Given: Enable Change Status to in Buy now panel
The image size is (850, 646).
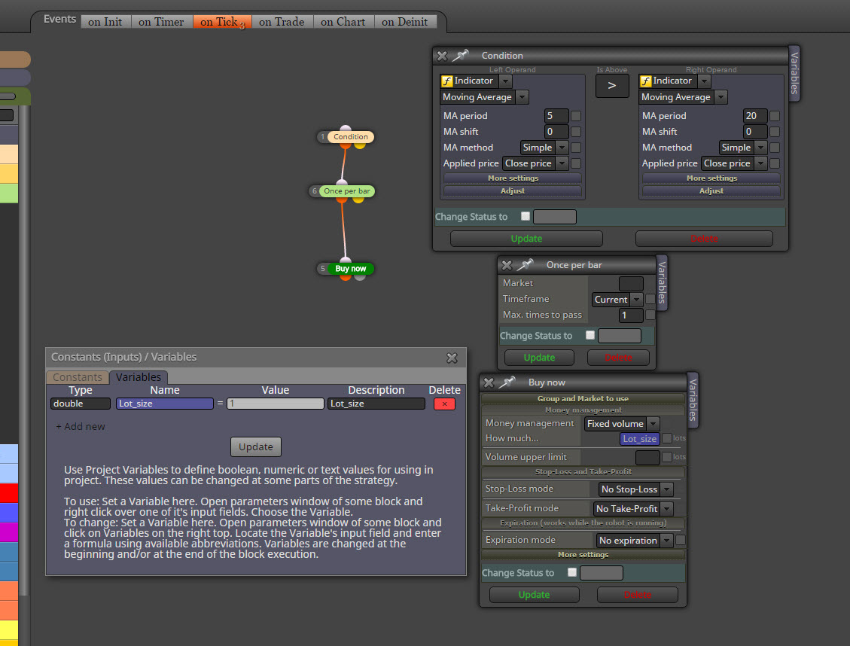Looking at the screenshot, I should pyautogui.click(x=572, y=572).
